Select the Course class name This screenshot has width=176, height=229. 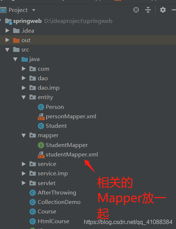coord(47,212)
